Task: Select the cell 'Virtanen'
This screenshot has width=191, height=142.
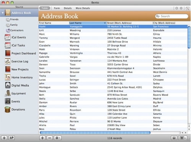Action: tap(74, 49)
